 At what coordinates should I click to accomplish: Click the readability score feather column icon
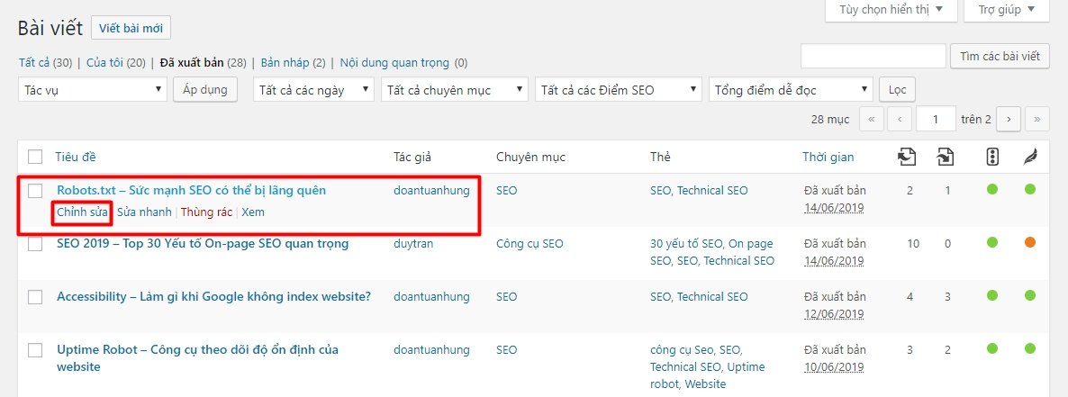(1029, 158)
